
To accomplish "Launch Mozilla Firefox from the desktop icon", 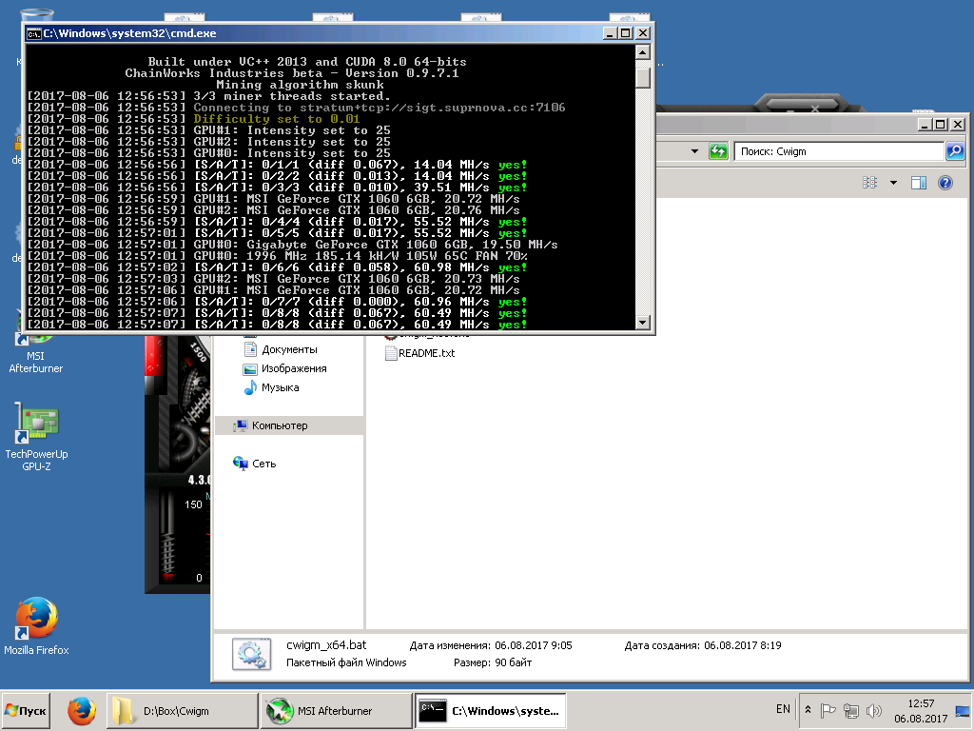I will tap(36, 626).
